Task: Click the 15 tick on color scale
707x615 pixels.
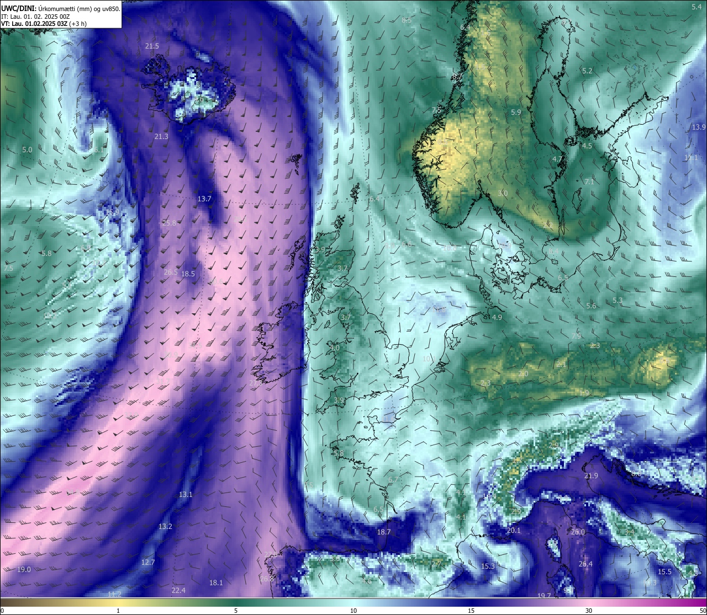Action: [471, 611]
